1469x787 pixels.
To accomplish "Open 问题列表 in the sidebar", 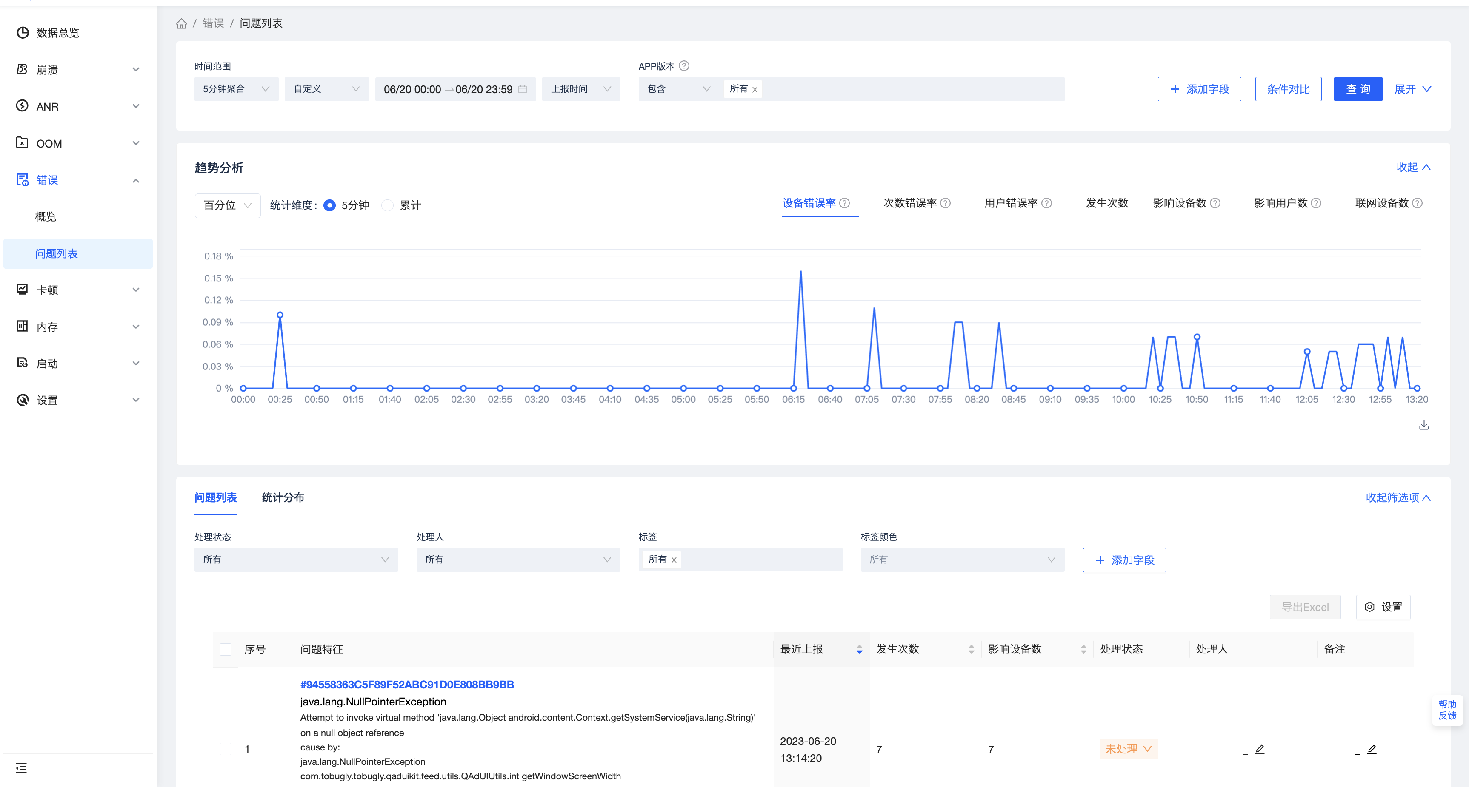I will pos(78,253).
